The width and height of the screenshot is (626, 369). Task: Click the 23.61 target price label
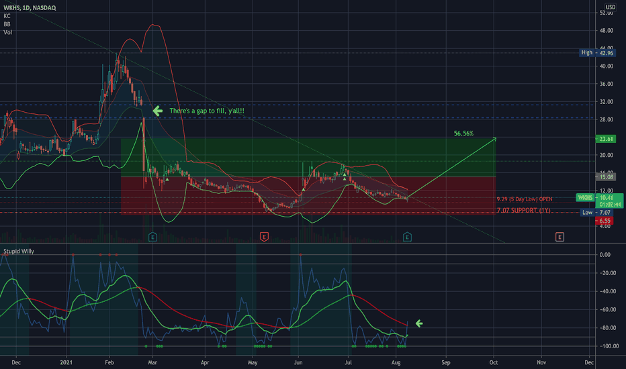click(x=606, y=139)
